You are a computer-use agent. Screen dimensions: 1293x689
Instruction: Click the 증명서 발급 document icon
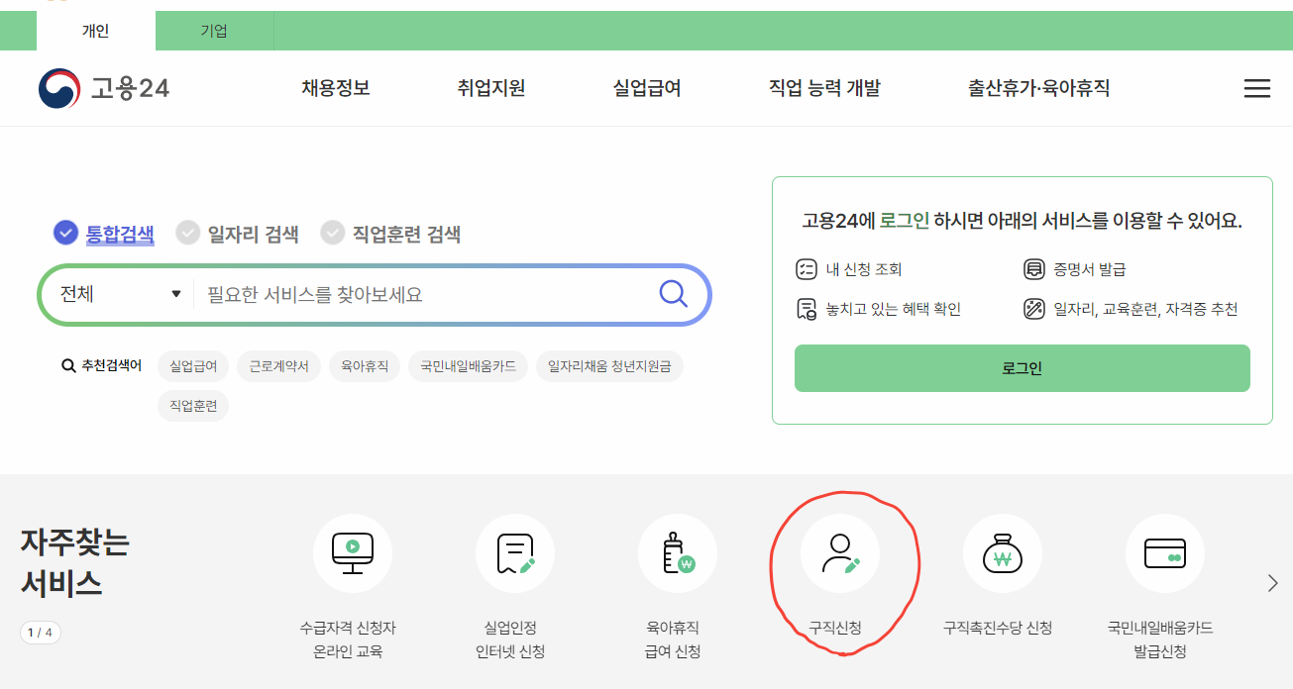tap(1033, 268)
